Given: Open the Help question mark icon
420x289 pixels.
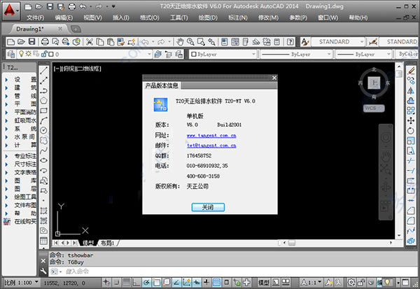Looking at the screenshot, I should pyautogui.click(x=290, y=42).
